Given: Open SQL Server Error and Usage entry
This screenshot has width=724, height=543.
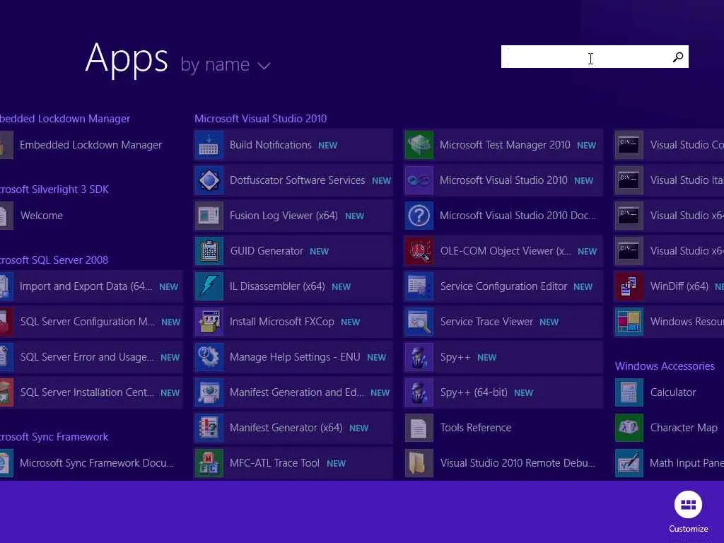Looking at the screenshot, I should coord(91,357).
